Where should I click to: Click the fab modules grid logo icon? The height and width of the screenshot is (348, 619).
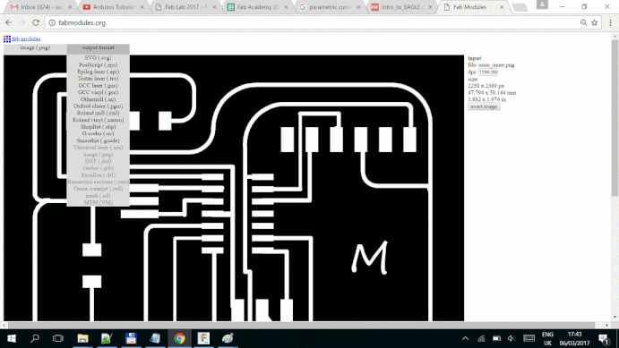coord(7,38)
